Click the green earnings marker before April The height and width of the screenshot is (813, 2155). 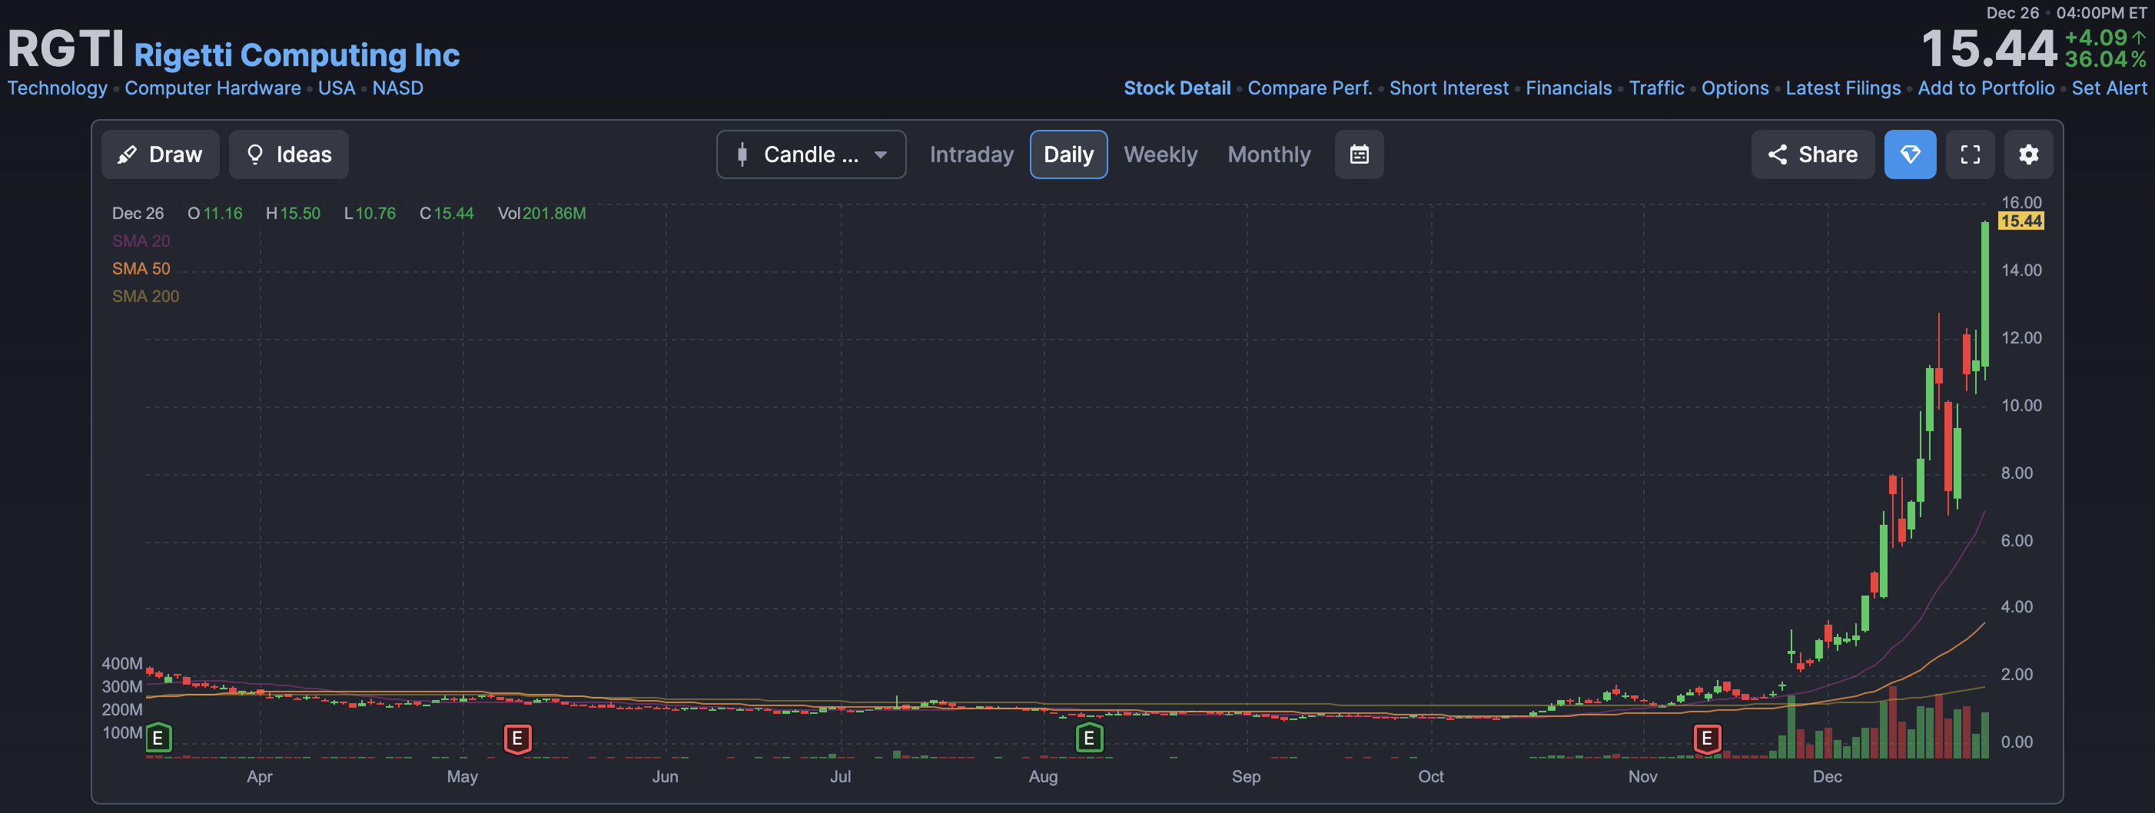(x=158, y=738)
